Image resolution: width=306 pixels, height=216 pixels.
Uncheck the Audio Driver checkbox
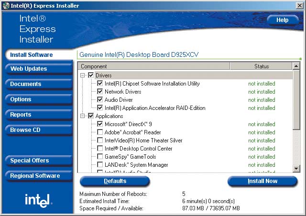pyautogui.click(x=100, y=100)
